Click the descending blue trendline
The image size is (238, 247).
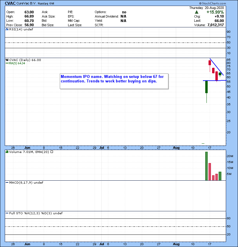click(x=217, y=67)
